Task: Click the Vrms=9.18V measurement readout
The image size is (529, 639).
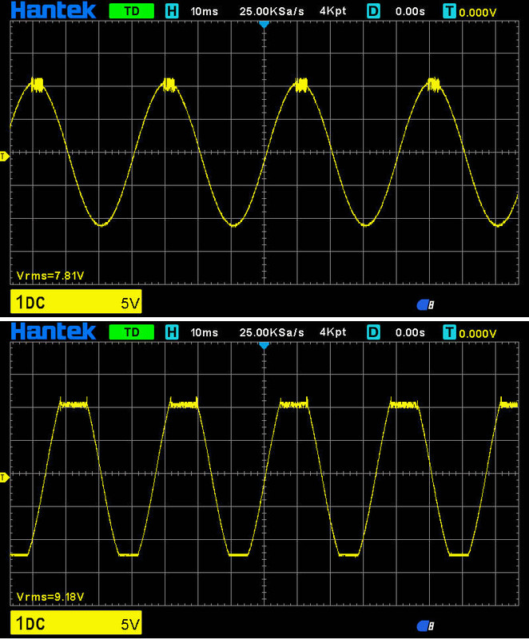Action: (50, 597)
